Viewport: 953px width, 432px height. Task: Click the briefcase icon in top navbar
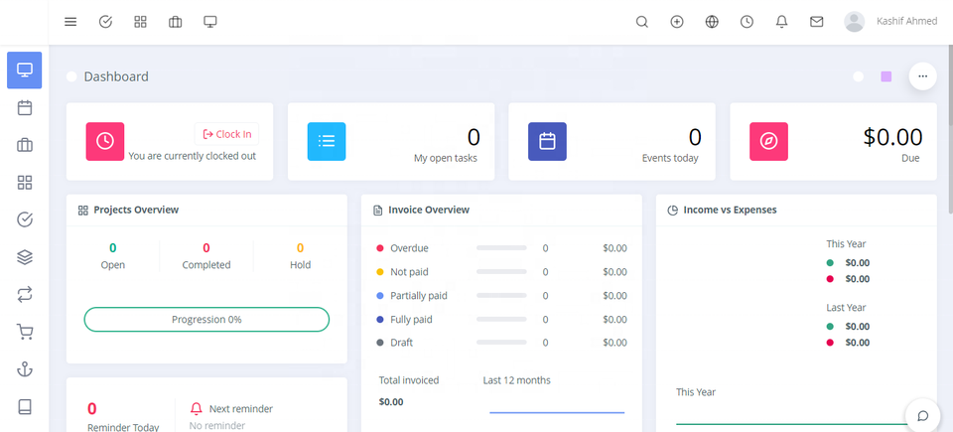click(x=175, y=22)
